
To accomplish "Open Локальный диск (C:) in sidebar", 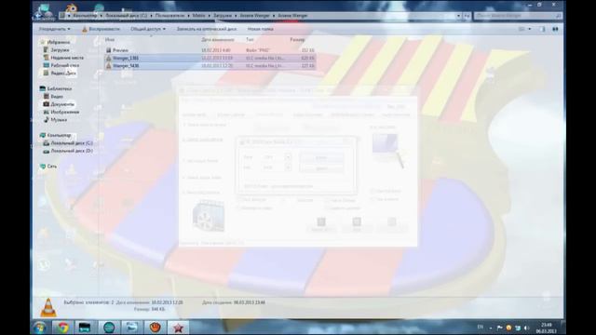I will tap(72, 143).
